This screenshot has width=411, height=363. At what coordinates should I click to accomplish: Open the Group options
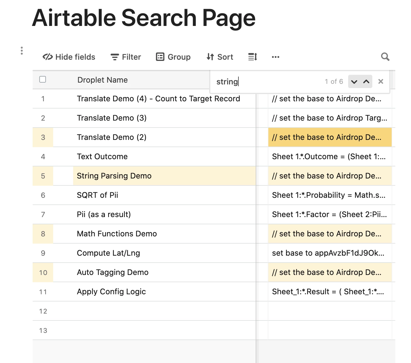point(173,57)
